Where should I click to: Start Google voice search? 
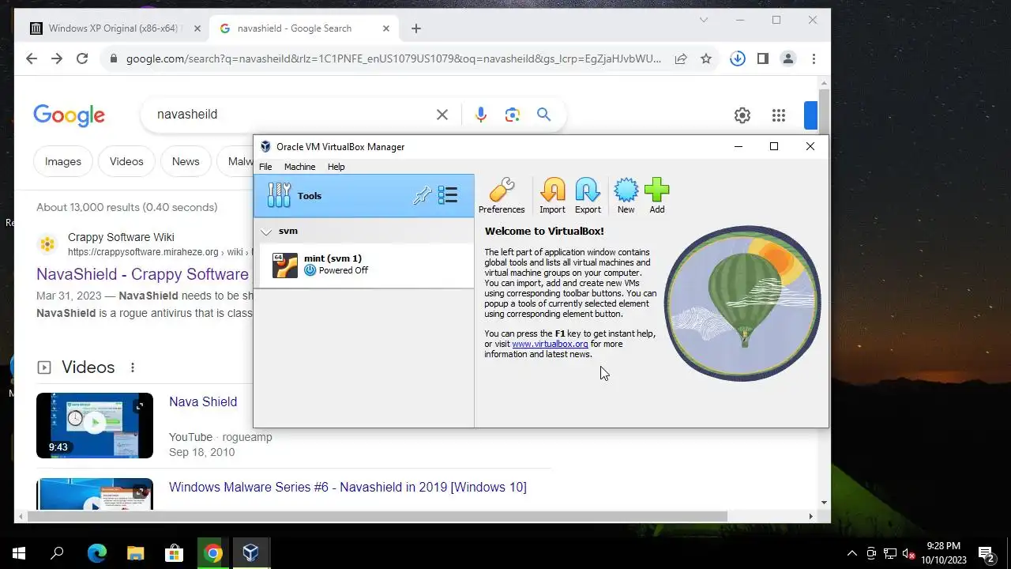click(x=481, y=115)
